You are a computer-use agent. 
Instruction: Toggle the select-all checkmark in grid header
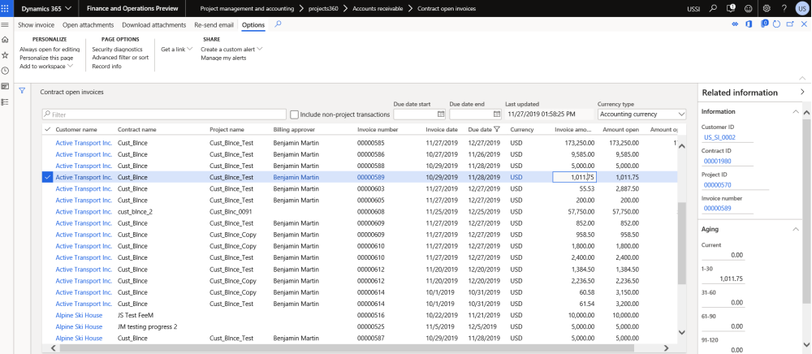(x=46, y=130)
